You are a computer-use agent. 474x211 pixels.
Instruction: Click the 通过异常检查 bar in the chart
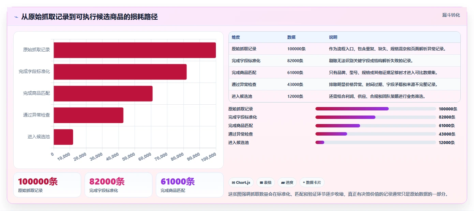88,115
